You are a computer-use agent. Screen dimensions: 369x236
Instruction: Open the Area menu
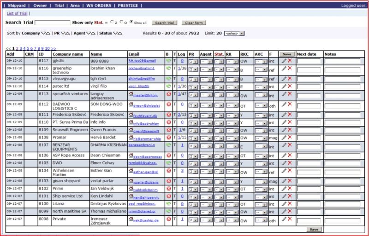[75, 6]
